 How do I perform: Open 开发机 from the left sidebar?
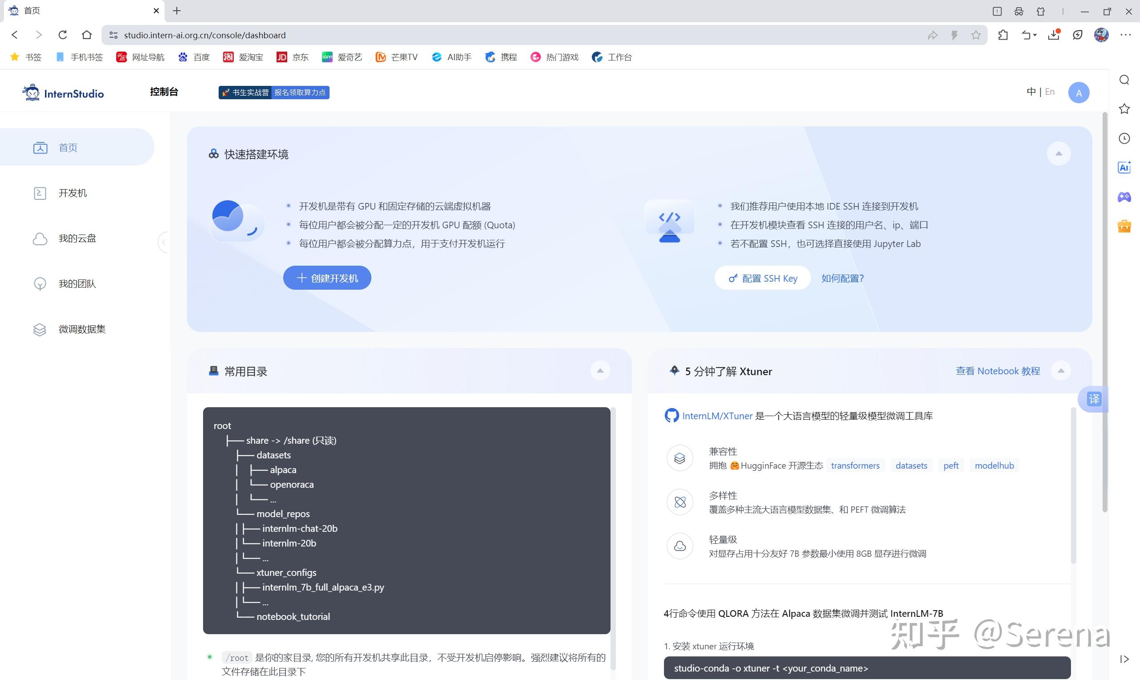click(x=73, y=193)
